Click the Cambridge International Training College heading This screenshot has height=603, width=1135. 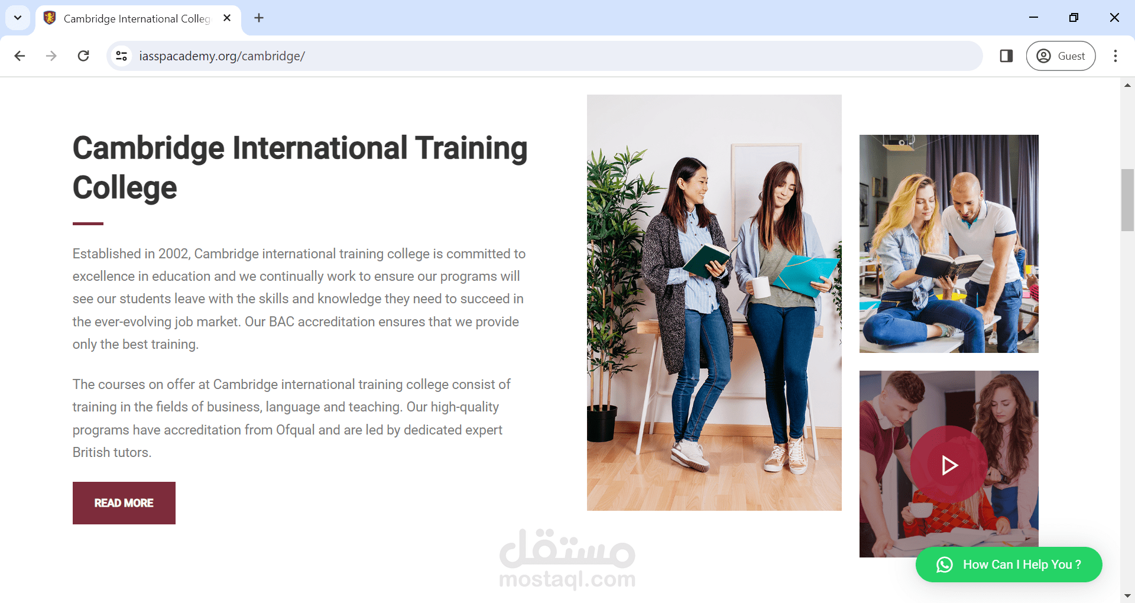click(300, 167)
